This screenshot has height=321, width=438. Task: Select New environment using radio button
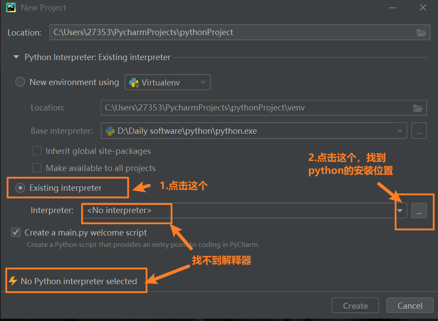20,82
